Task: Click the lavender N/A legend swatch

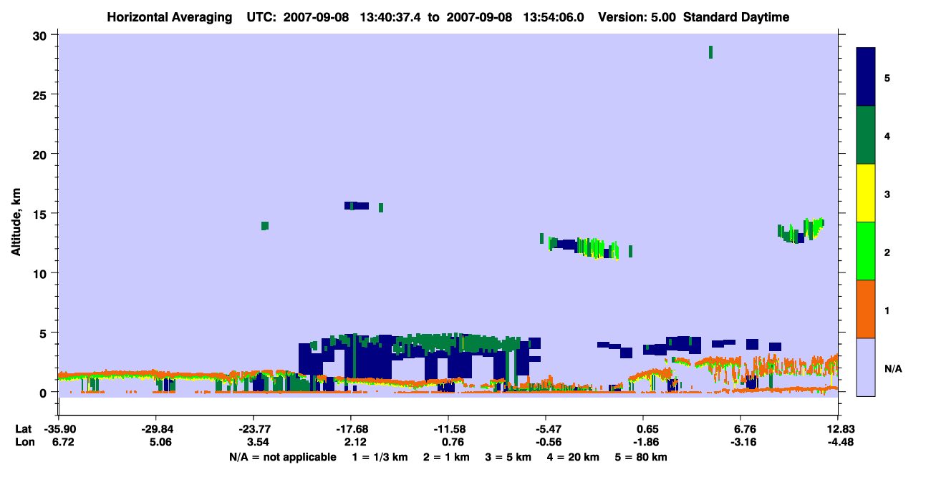Action: 866,367
